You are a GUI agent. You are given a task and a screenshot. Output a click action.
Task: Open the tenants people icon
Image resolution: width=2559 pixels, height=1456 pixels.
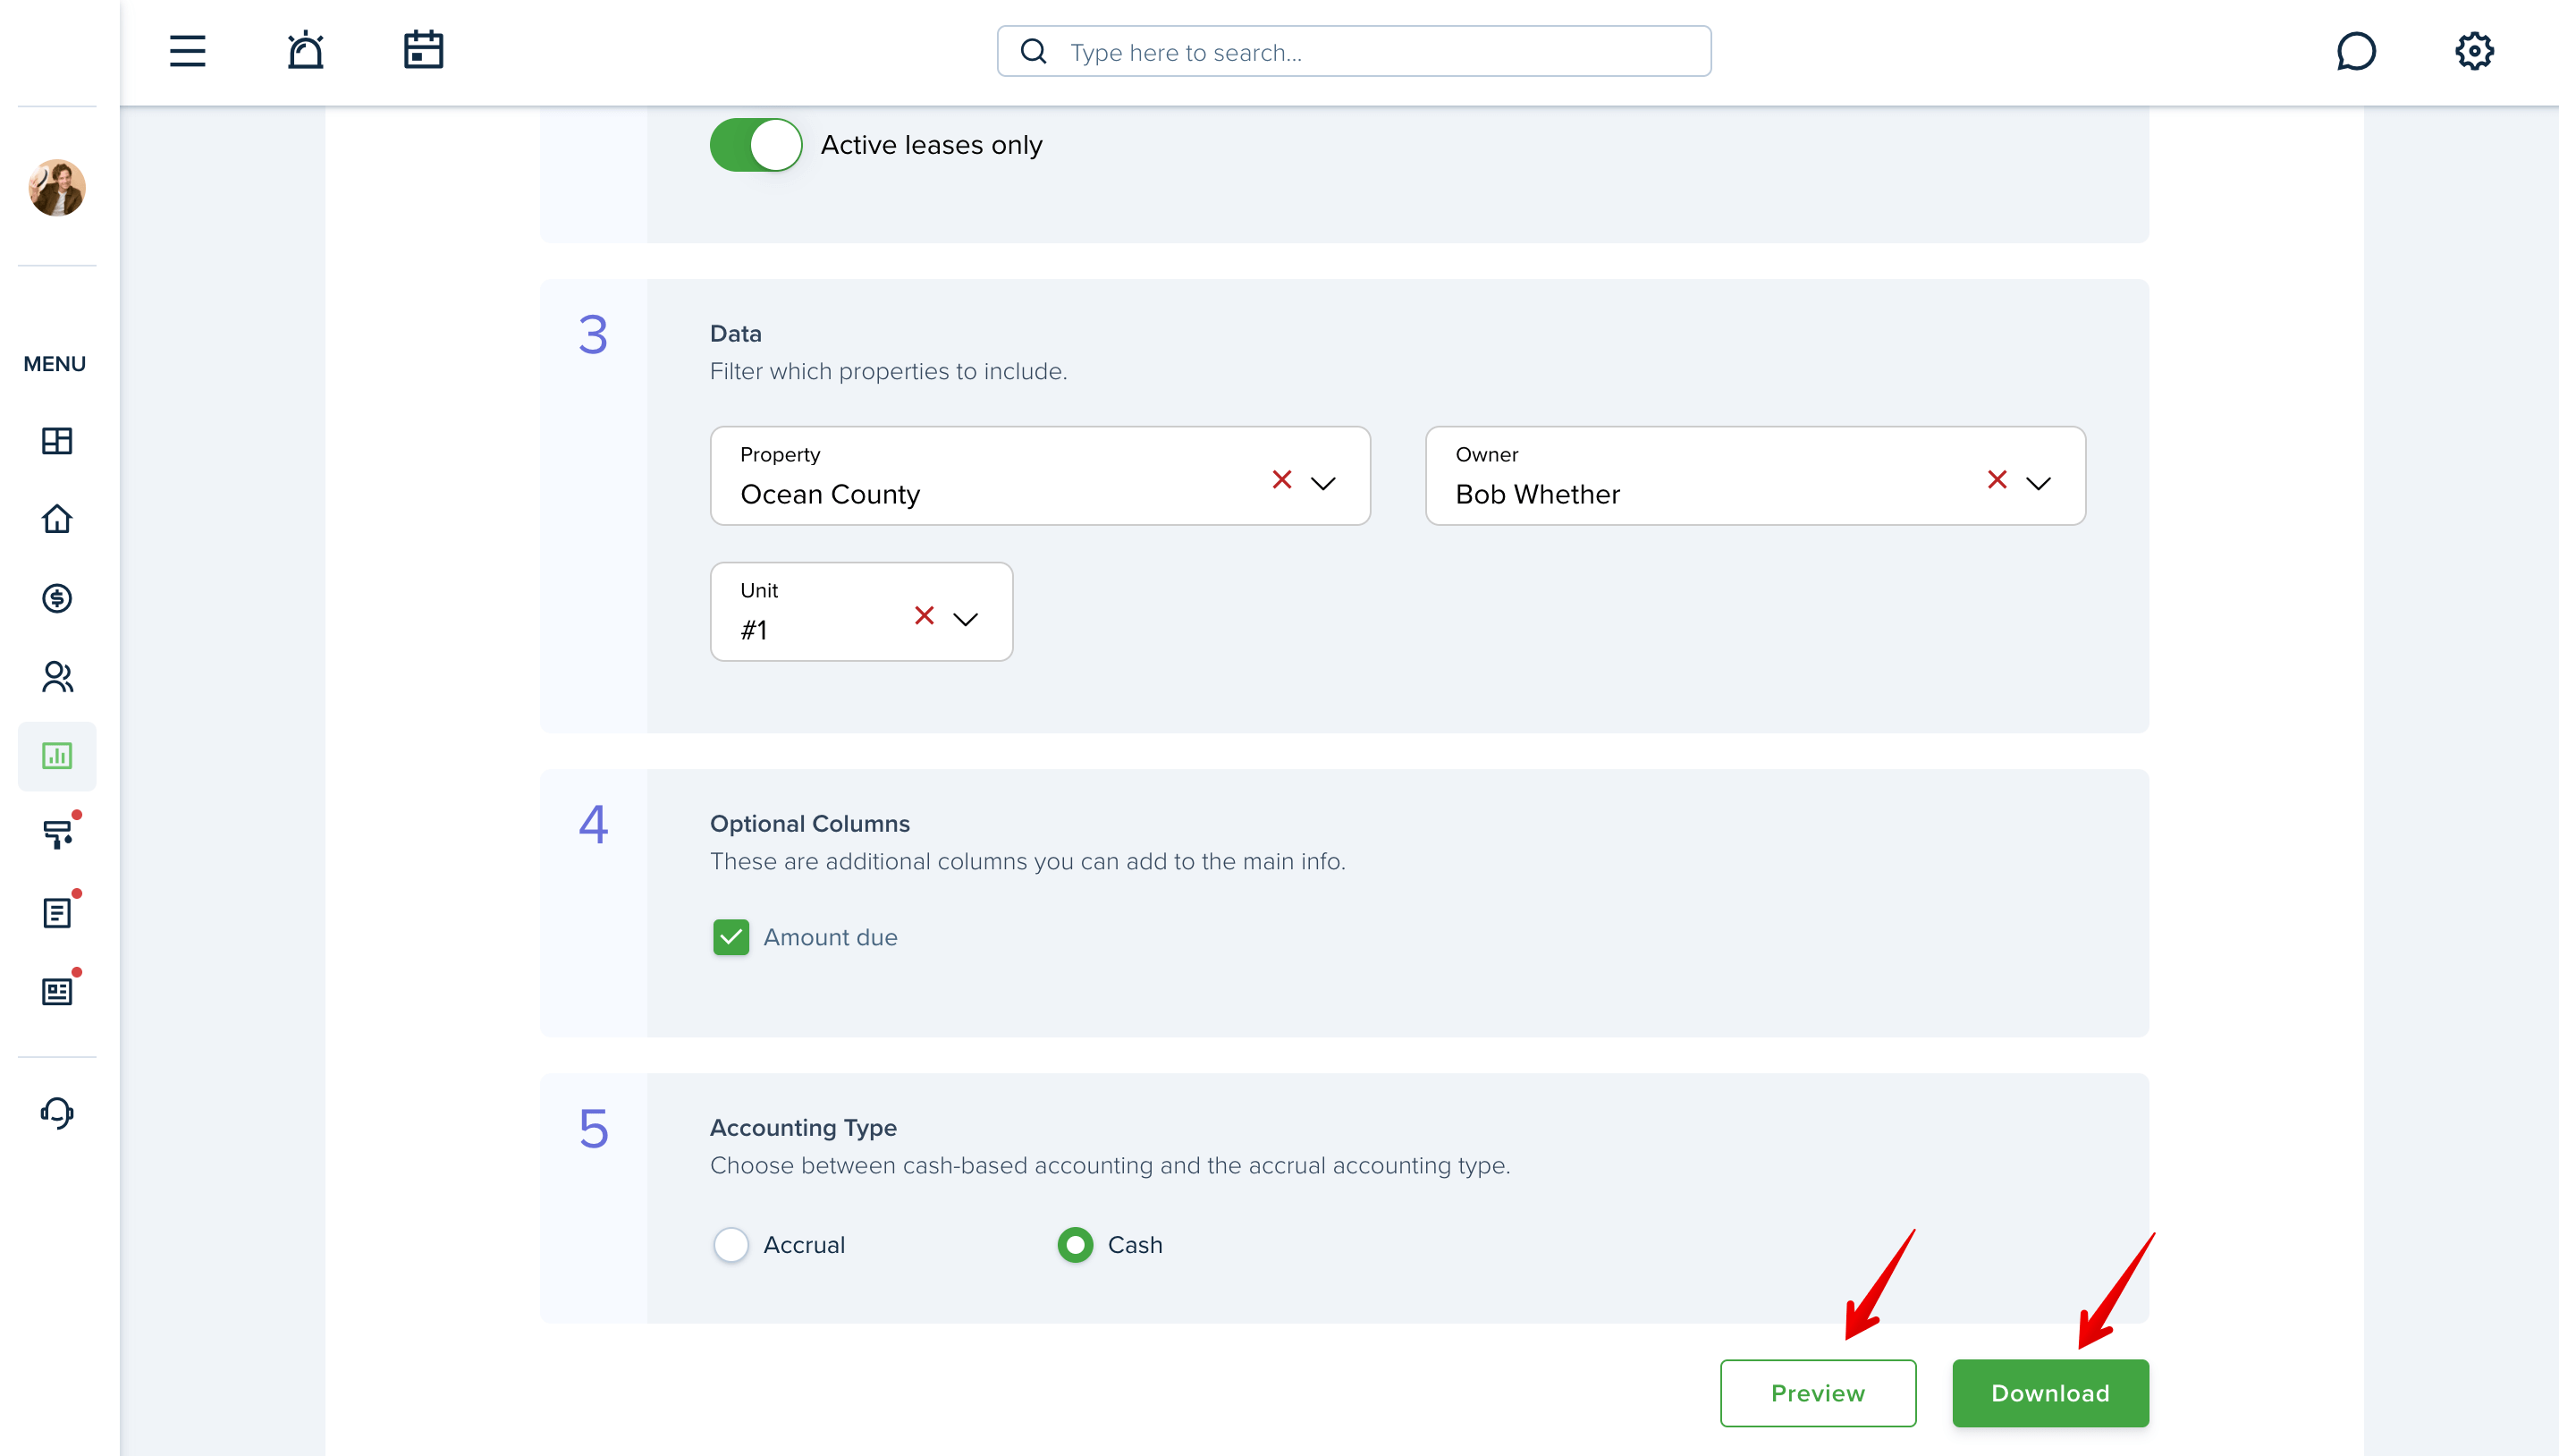click(x=57, y=677)
